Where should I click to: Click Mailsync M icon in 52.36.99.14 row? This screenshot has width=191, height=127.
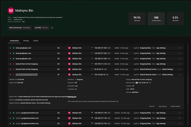tap(69, 69)
